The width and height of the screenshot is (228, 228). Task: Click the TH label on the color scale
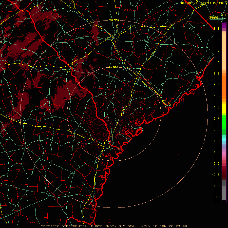click(218, 197)
